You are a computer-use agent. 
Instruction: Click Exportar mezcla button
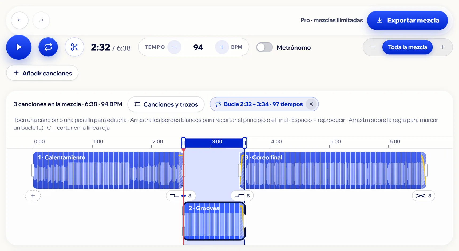coord(407,20)
